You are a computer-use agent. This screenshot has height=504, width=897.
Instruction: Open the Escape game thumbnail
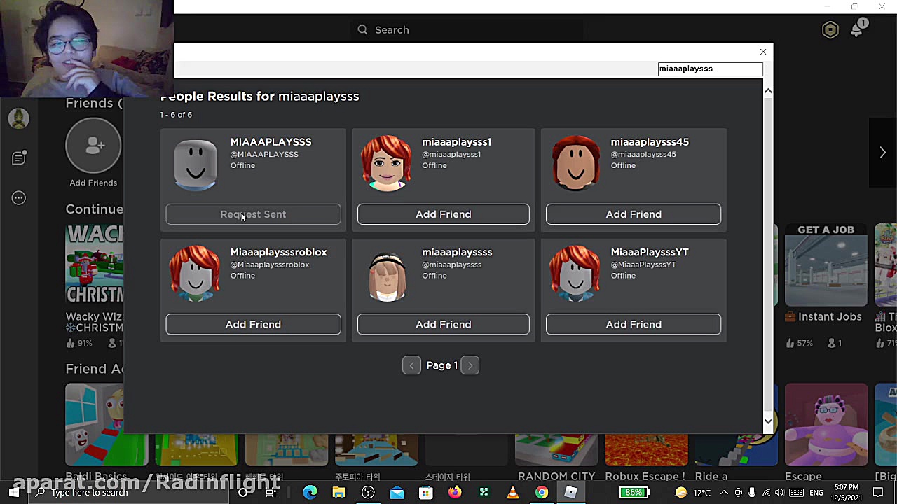(826, 424)
